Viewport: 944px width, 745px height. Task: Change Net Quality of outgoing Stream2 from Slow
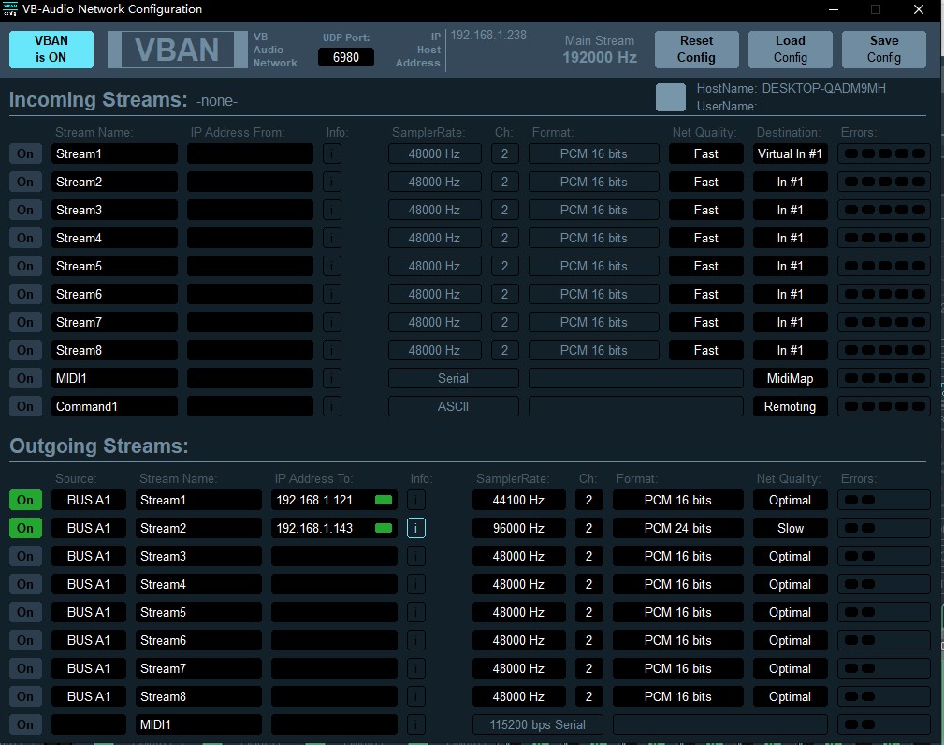pos(790,528)
